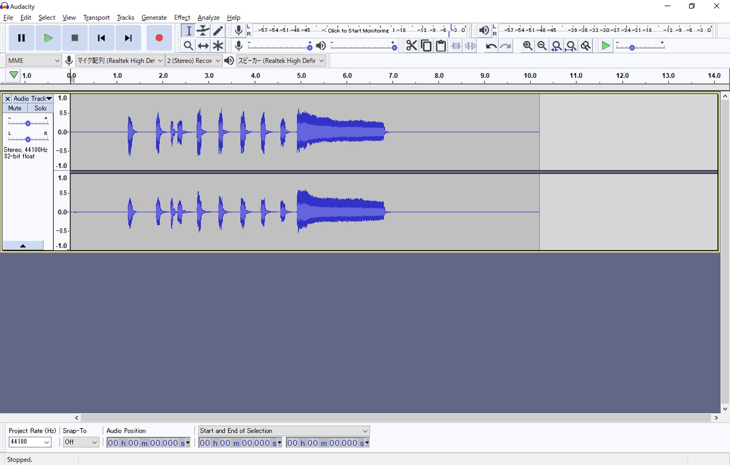Toggle pause with the Pause button
This screenshot has height=465, width=730.
pyautogui.click(x=21, y=38)
